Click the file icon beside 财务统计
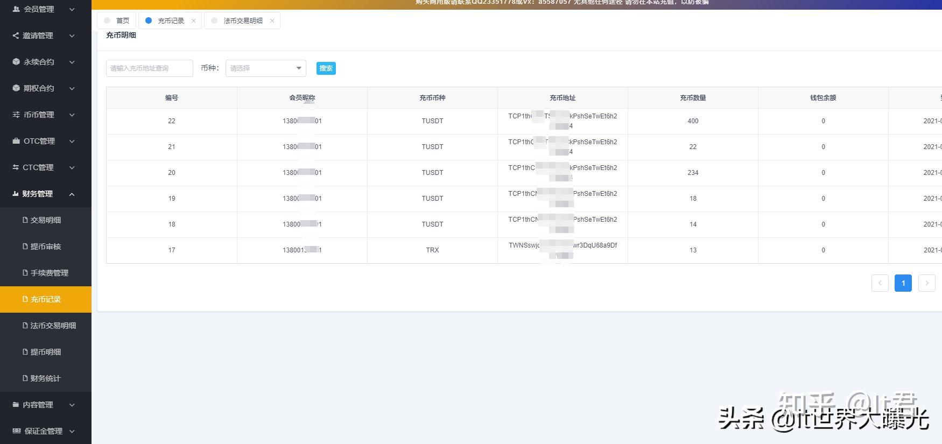 (25, 378)
